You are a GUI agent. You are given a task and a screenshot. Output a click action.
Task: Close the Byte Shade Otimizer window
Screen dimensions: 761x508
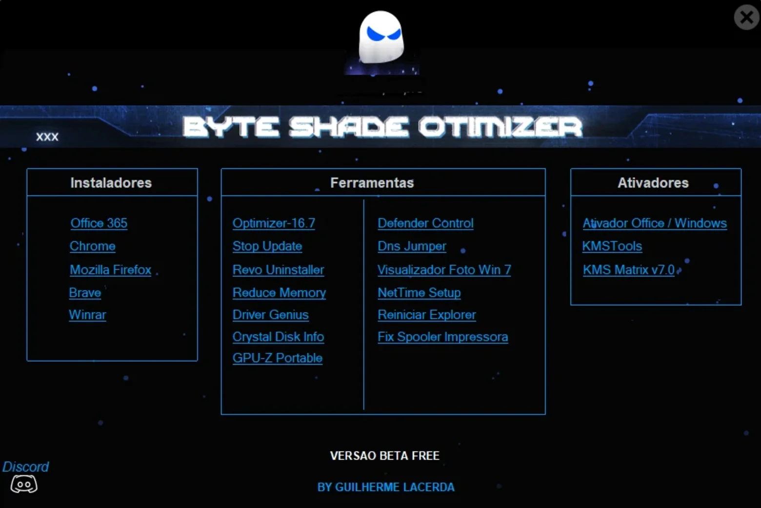click(x=746, y=18)
